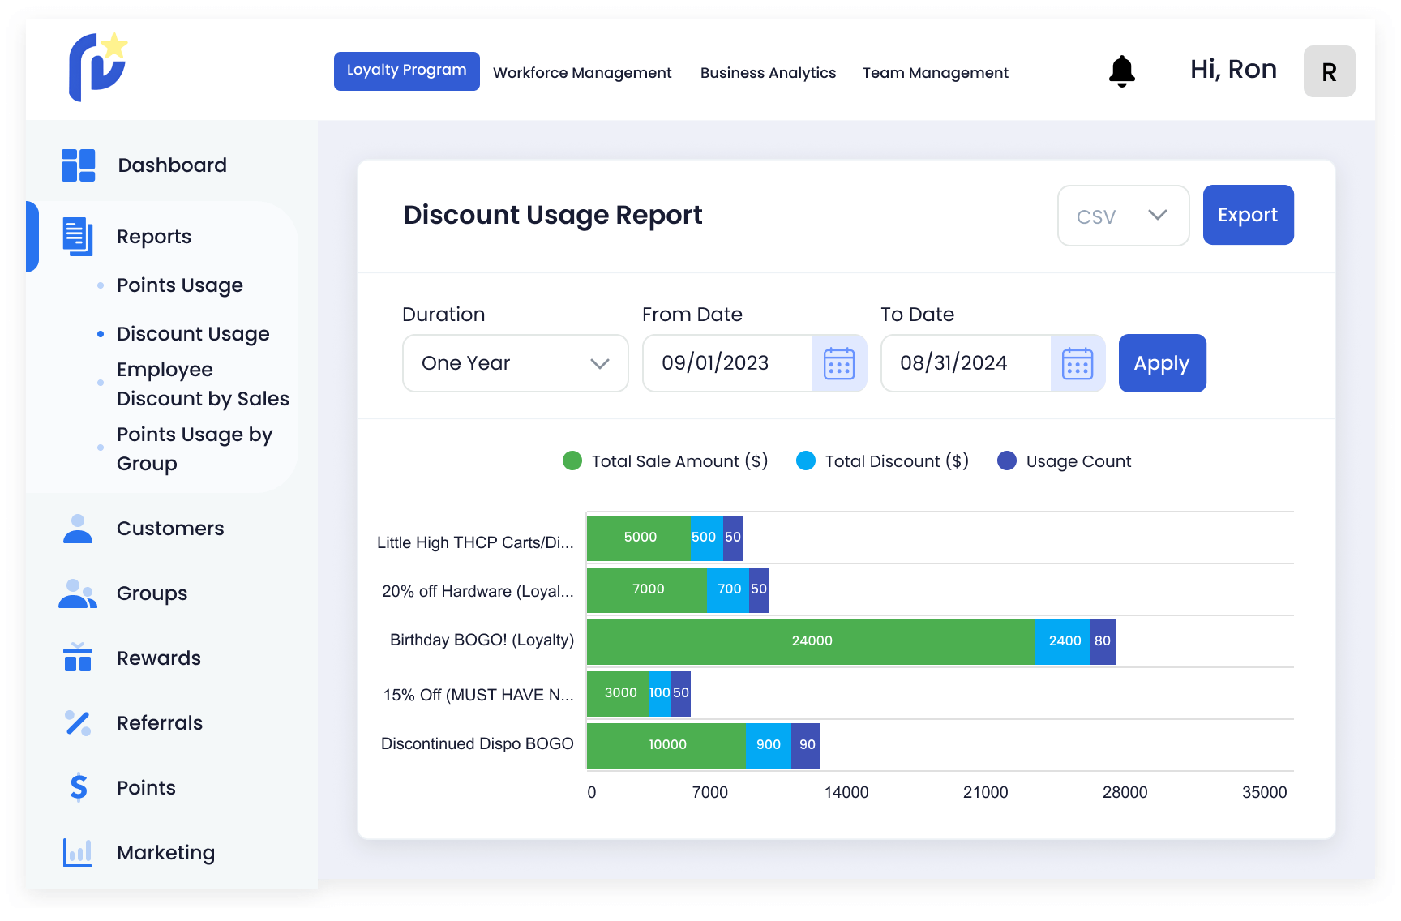This screenshot has height=921, width=1401.
Task: Click the Rewards gift icon
Action: click(x=78, y=657)
